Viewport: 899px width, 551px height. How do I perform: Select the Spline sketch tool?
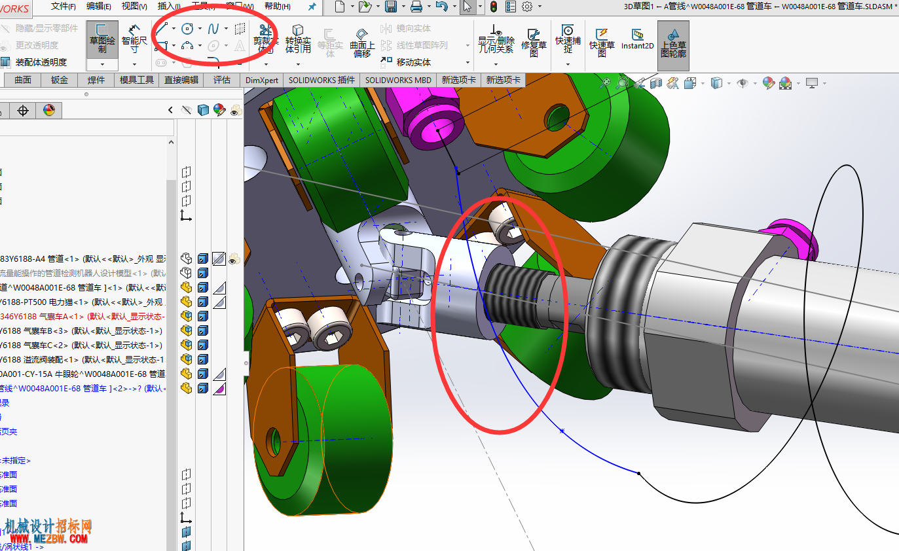pyautogui.click(x=213, y=29)
